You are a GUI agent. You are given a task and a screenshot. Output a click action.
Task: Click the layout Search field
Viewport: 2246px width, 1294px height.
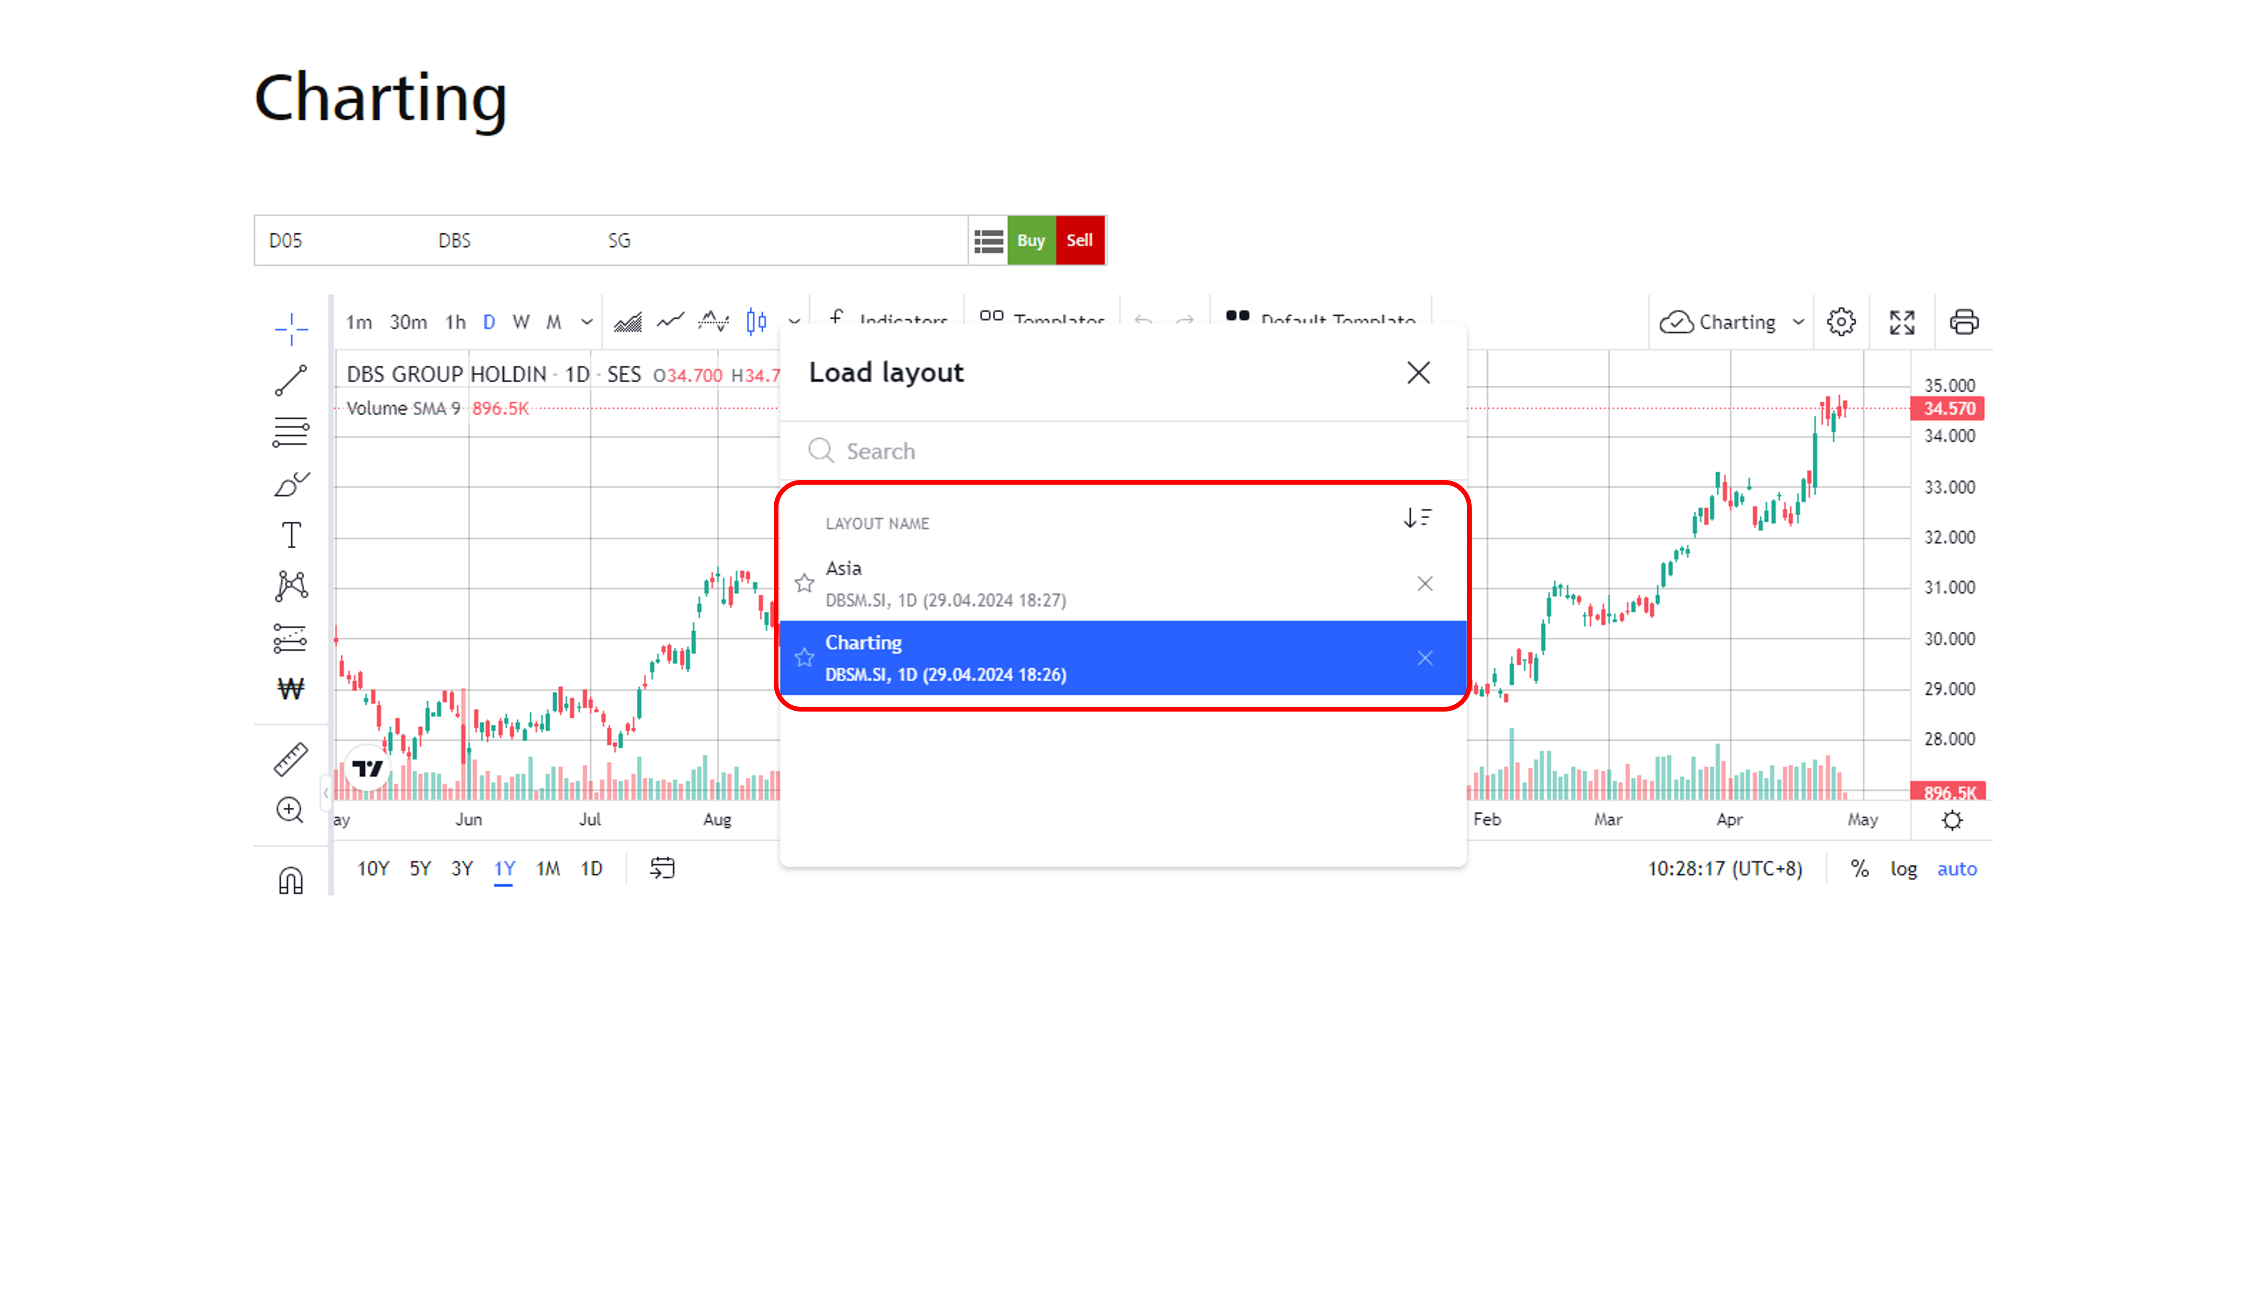[x=1123, y=452]
